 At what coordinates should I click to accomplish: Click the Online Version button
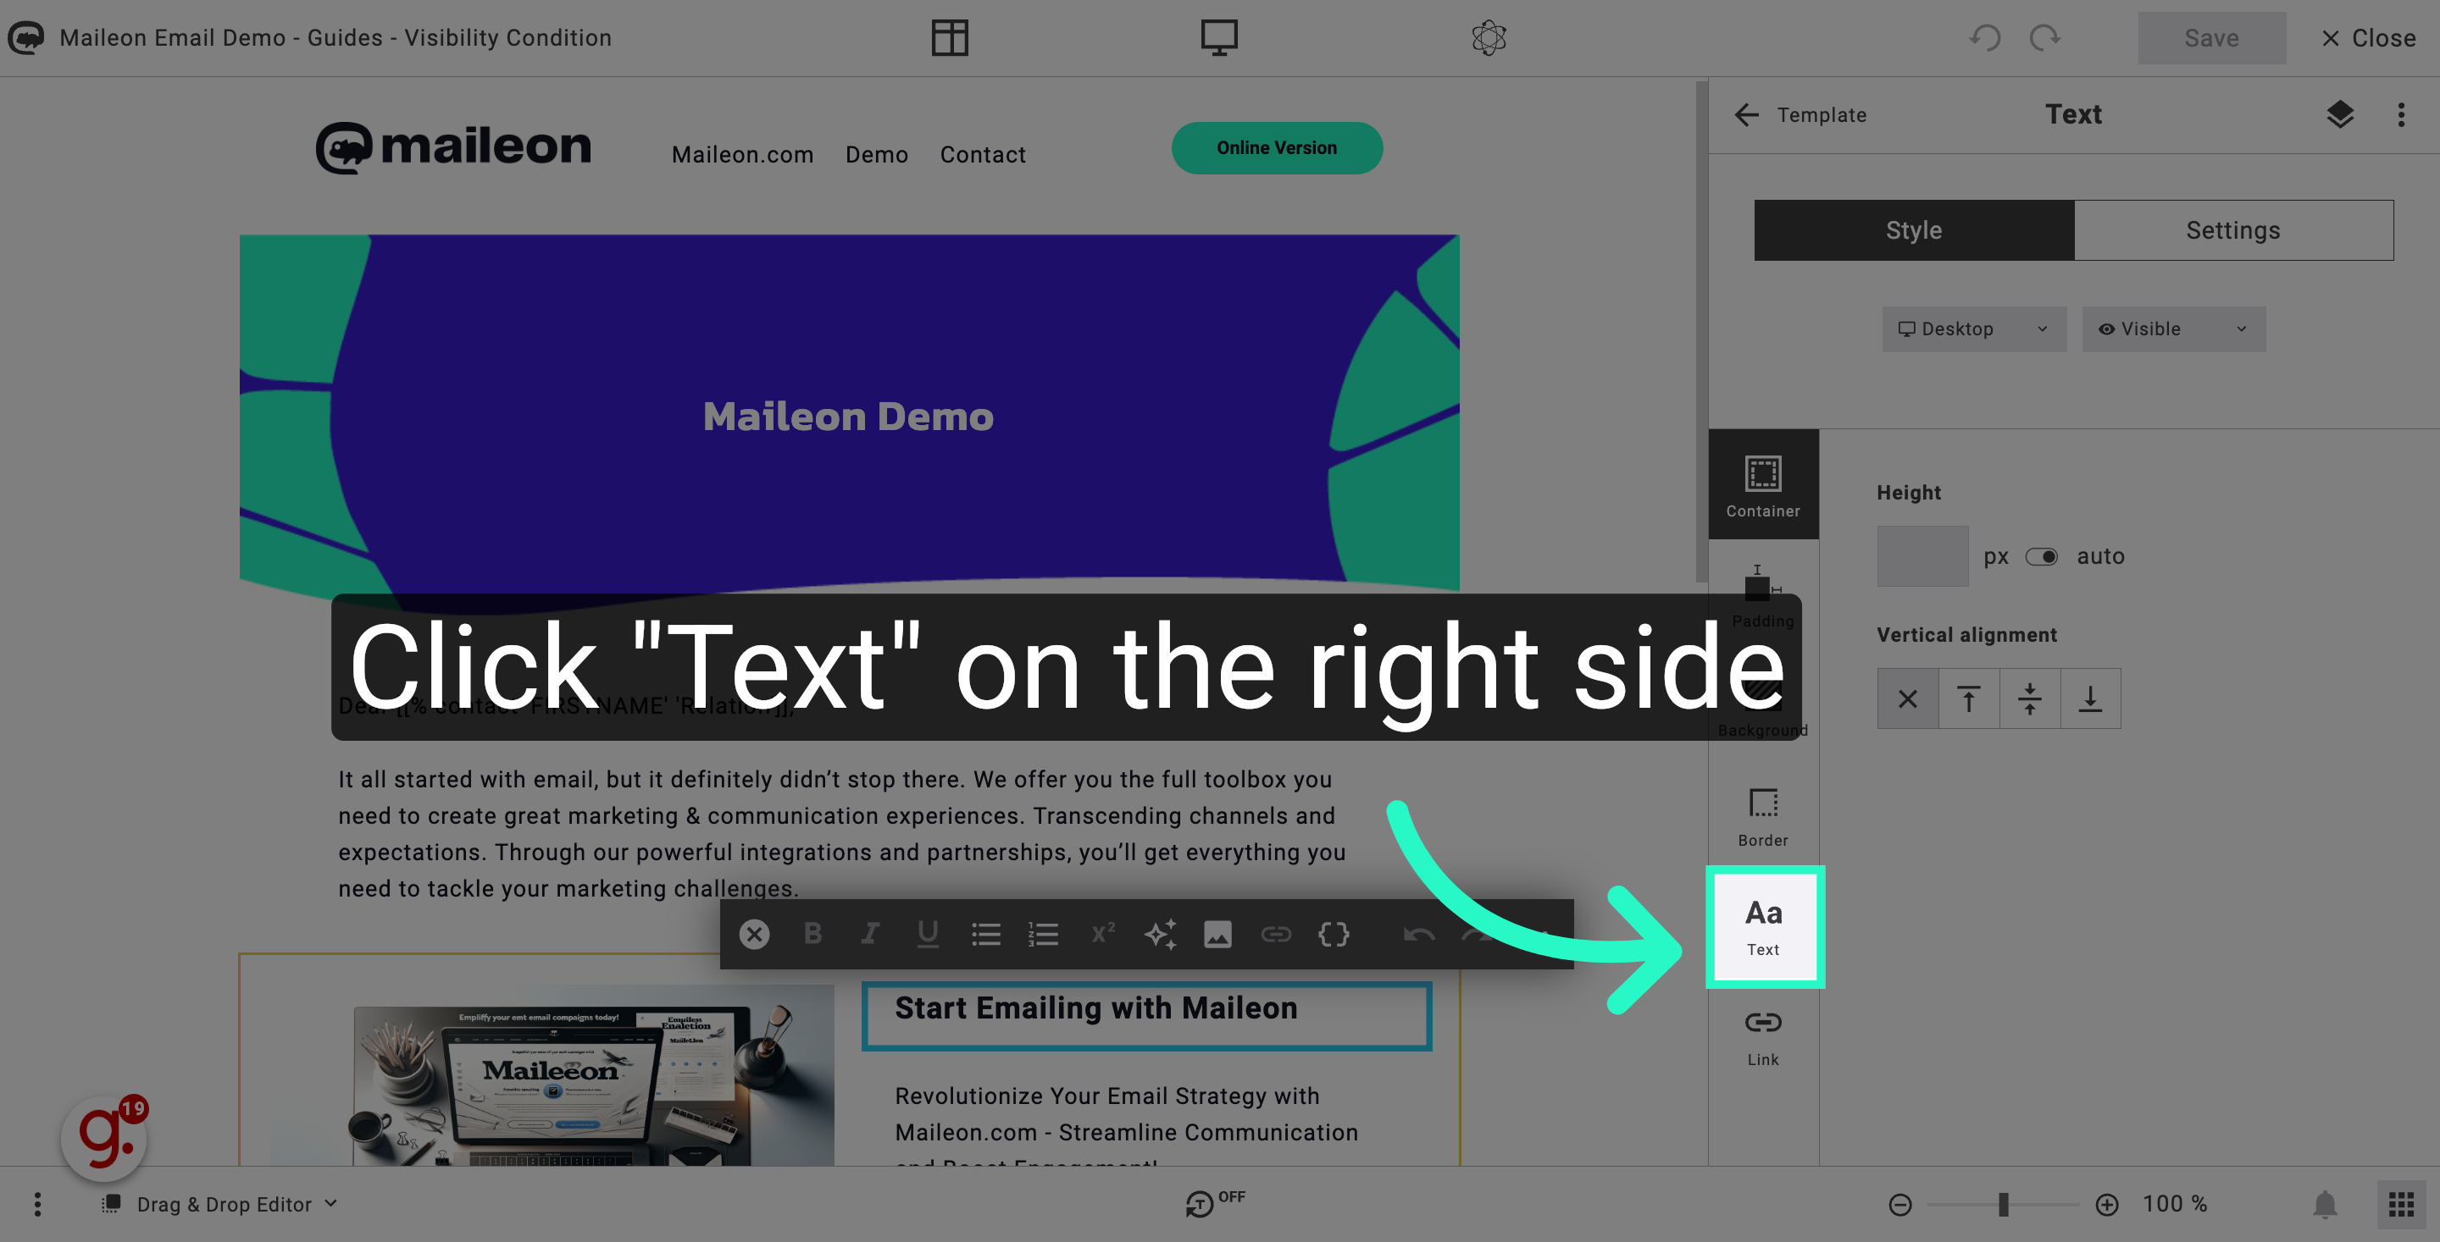(x=1276, y=147)
